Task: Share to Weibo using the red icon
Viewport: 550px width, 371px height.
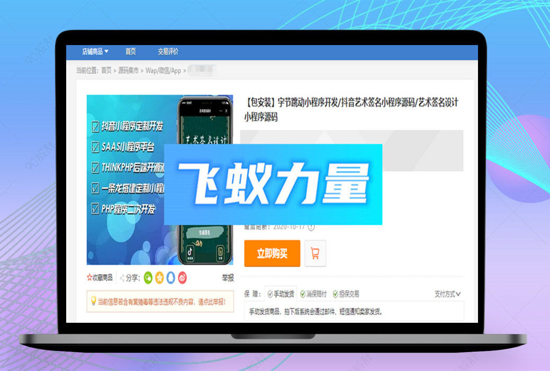Action: pyautogui.click(x=182, y=277)
